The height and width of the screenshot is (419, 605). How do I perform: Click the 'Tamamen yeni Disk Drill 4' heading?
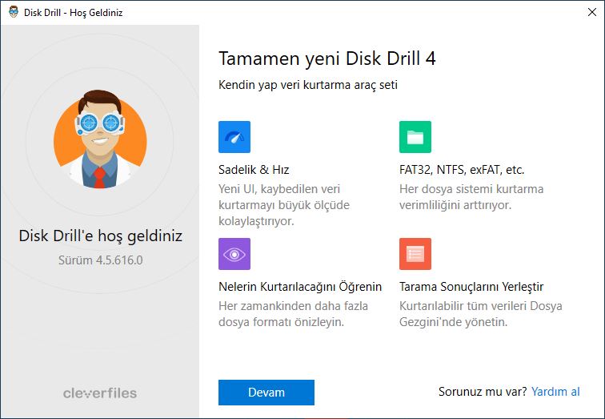click(x=327, y=58)
